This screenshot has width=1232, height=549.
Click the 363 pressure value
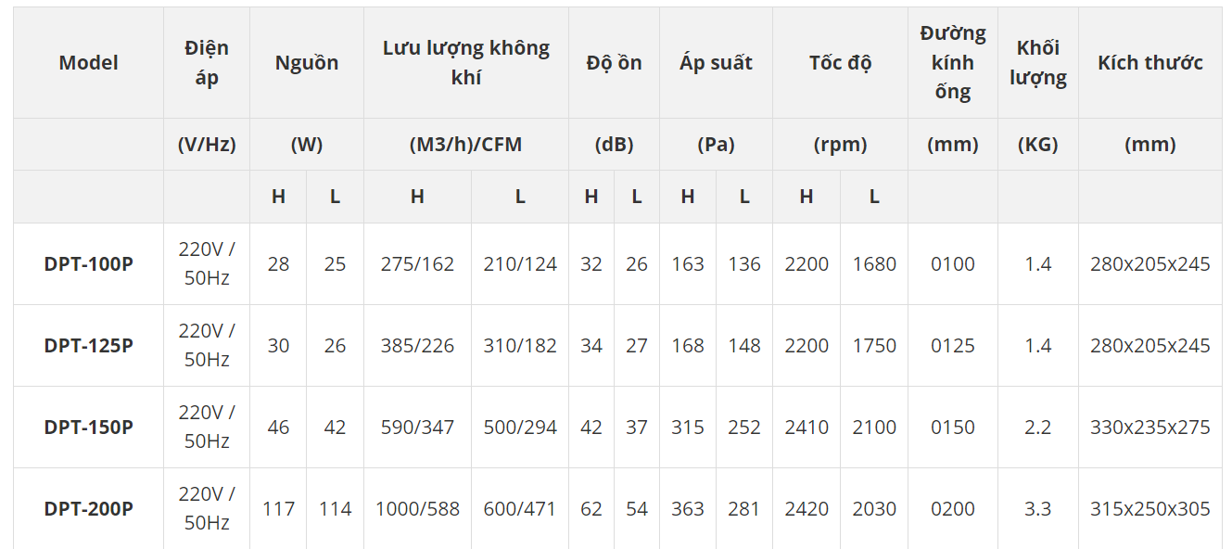coord(688,509)
